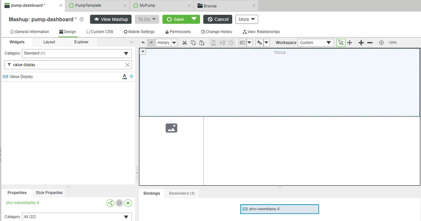Open Mobile Settings section
The height and width of the screenshot is (221, 421).
point(139,32)
